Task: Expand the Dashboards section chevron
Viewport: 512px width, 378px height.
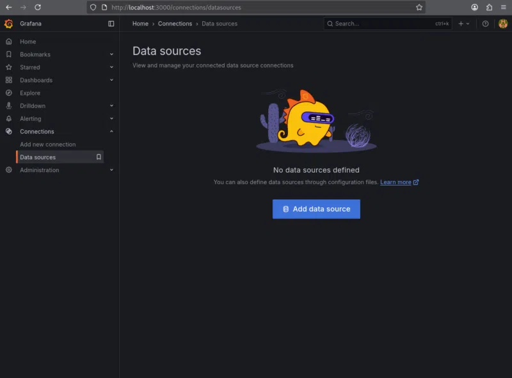Action: (111, 80)
